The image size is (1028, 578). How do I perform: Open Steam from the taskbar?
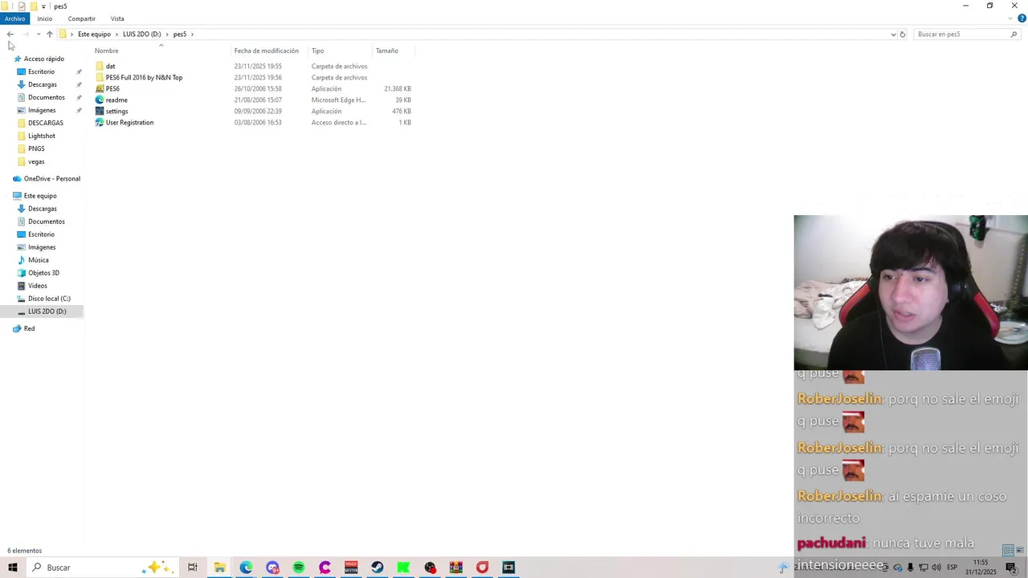tap(377, 568)
